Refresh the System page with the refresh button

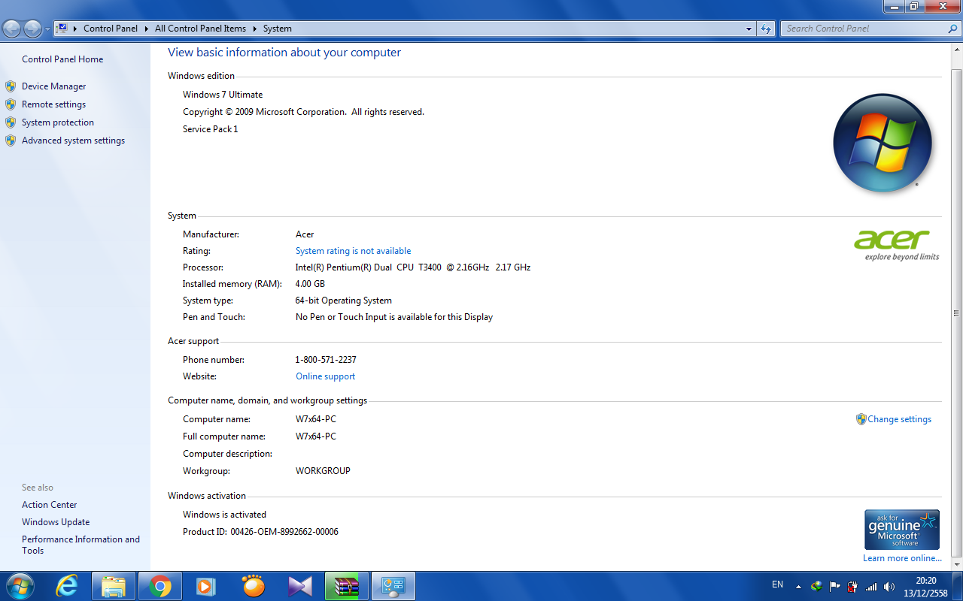click(x=766, y=29)
